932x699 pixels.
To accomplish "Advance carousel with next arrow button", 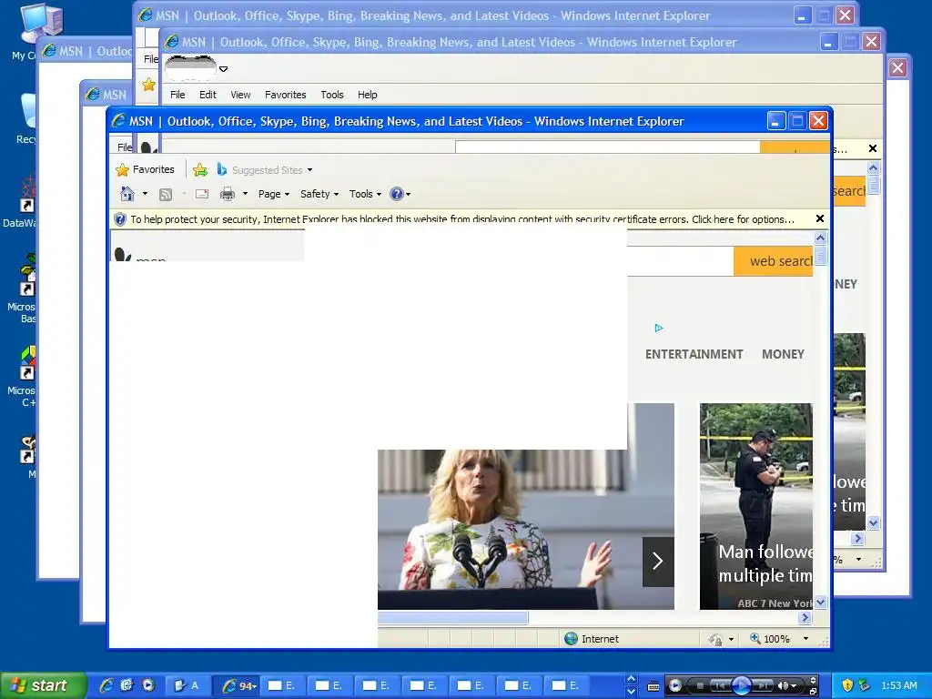I will (658, 561).
